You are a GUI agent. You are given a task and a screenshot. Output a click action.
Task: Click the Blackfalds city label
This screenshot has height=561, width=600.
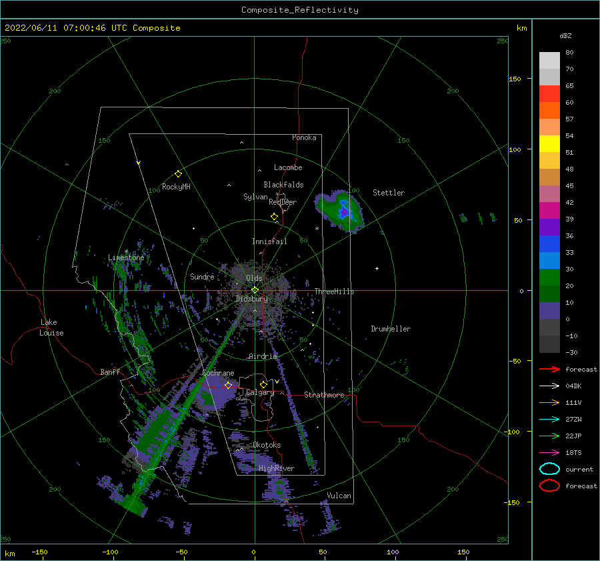point(283,185)
